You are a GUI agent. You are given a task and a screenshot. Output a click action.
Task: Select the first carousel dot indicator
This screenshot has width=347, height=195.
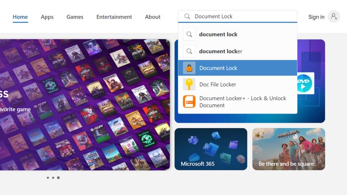click(48, 178)
